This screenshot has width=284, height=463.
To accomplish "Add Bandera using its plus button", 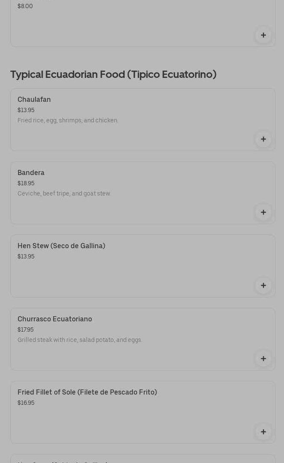I will point(263,212).
